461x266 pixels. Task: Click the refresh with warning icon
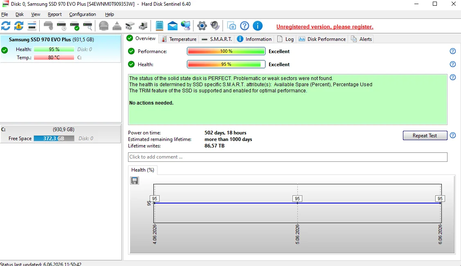[19, 26]
